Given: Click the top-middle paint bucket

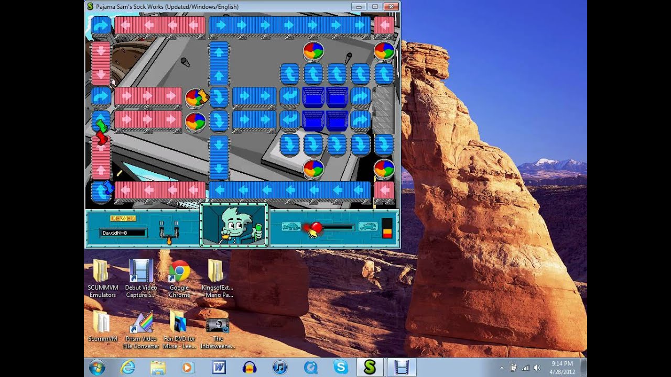Looking at the screenshot, I should [313, 51].
